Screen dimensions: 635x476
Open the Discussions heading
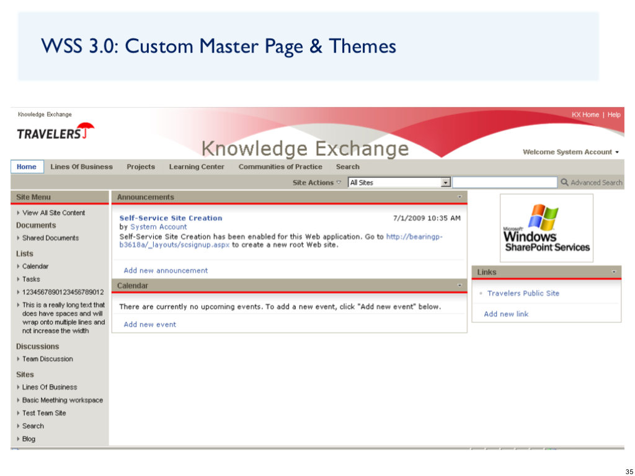pos(38,346)
